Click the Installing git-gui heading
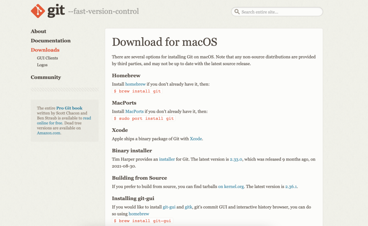This screenshot has height=226, width=368. click(x=133, y=199)
